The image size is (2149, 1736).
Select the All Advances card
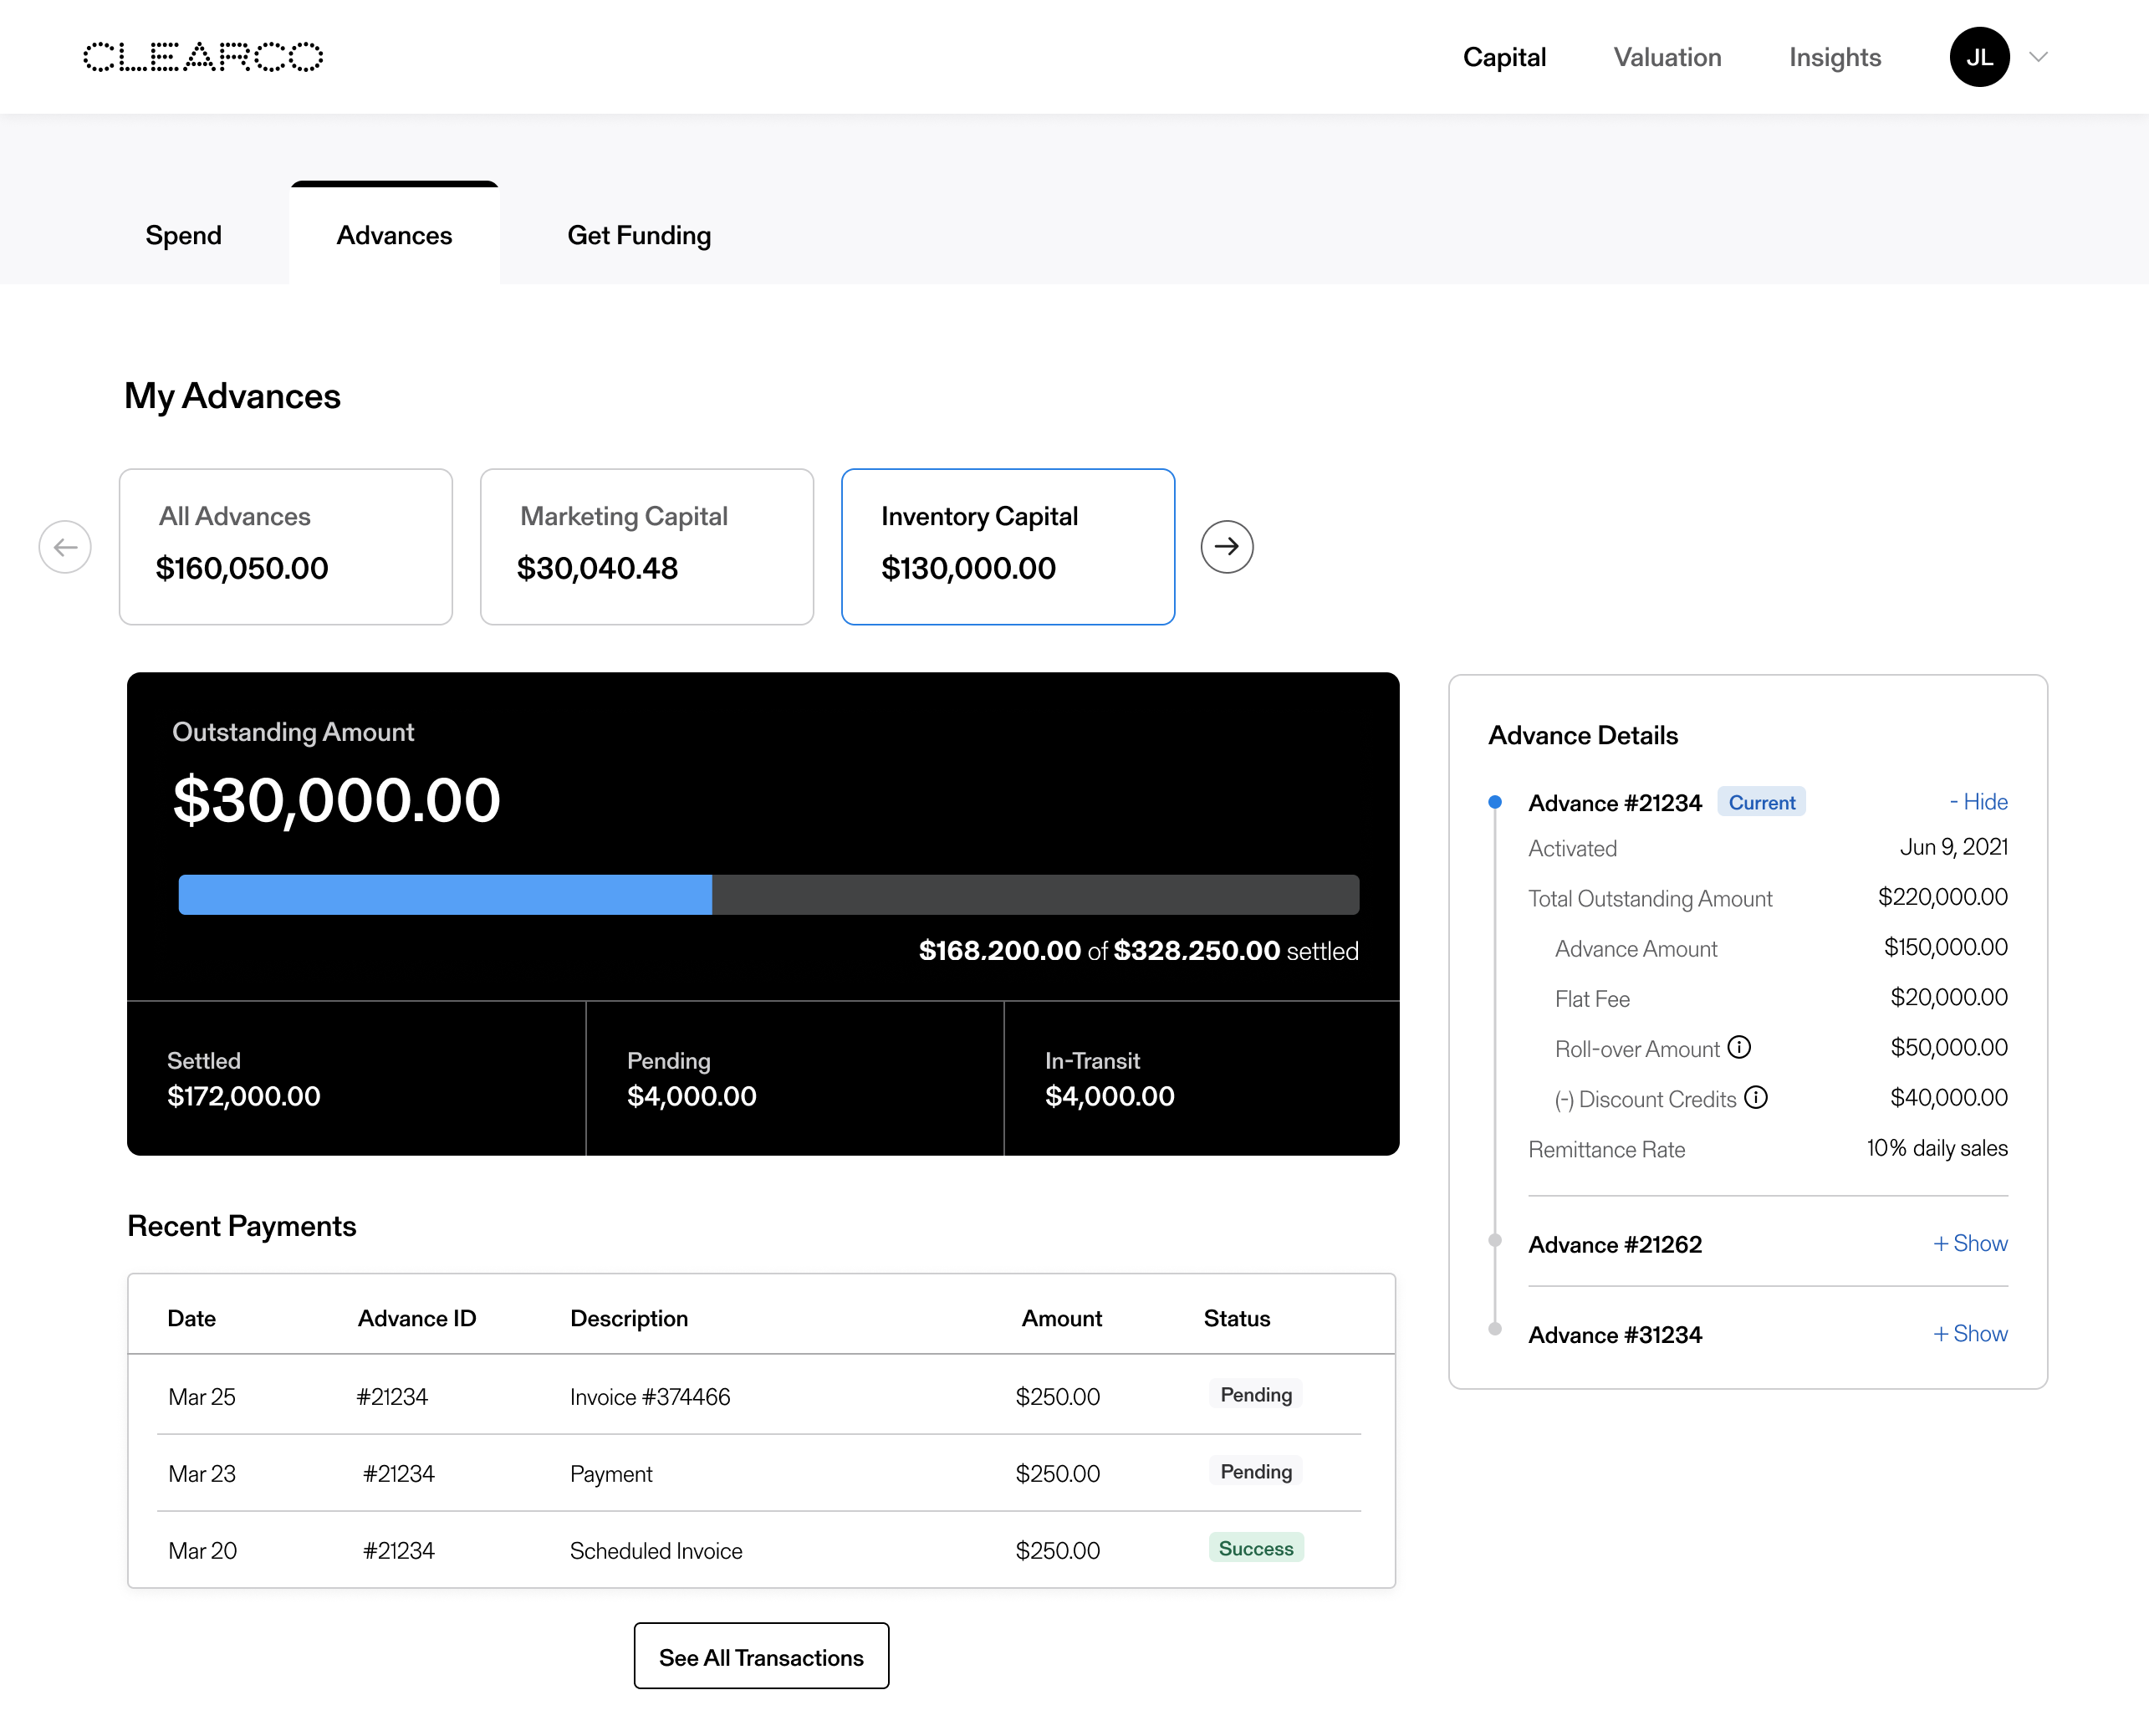point(286,547)
